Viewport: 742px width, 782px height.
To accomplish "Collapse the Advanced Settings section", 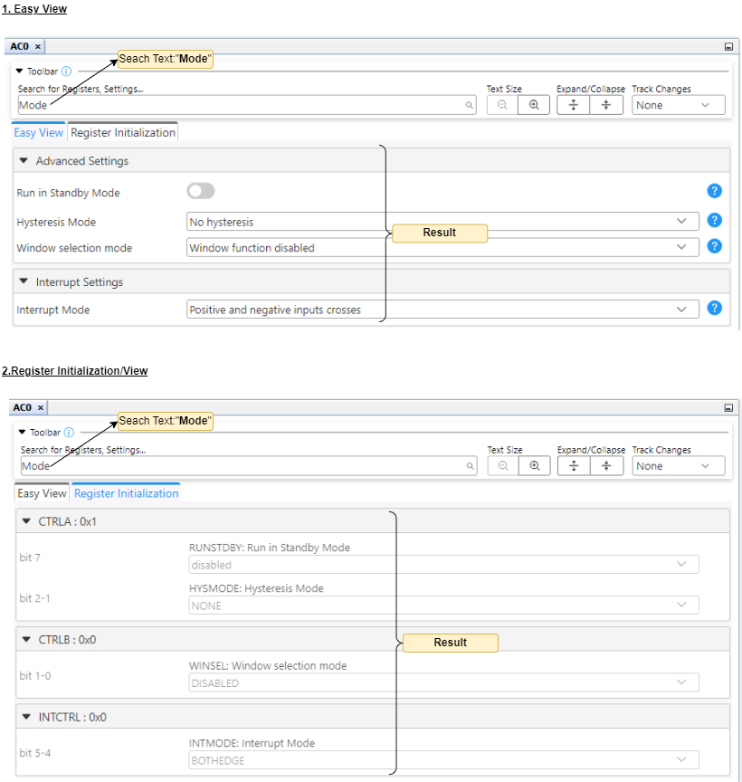I will (x=24, y=161).
